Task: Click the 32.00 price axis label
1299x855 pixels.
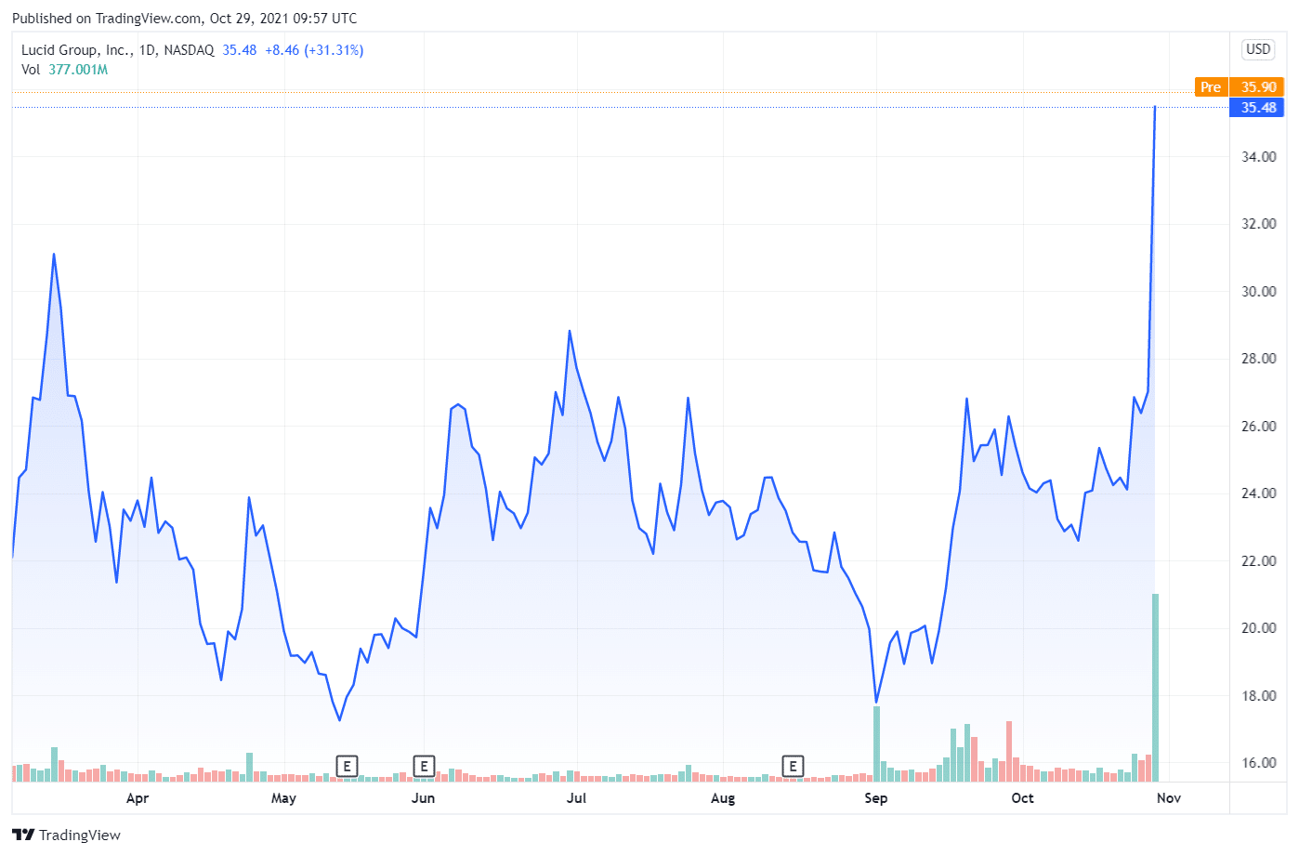Action: pos(1259,224)
